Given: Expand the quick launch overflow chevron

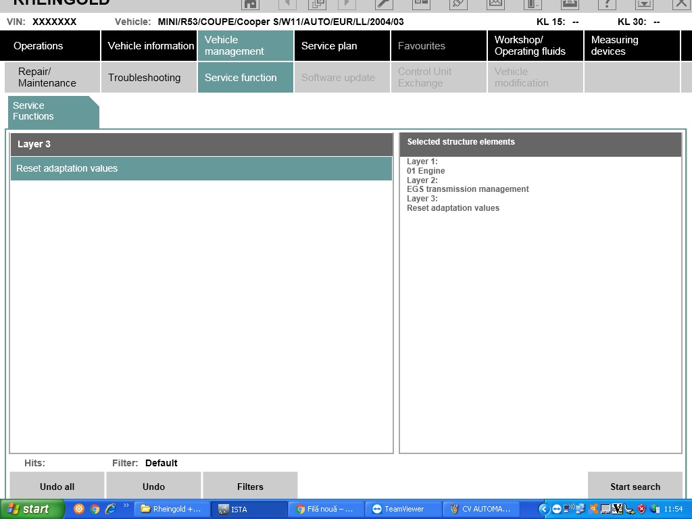Looking at the screenshot, I should [126, 506].
